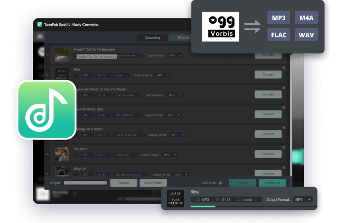Click the conversion arrows beside the Vorbis logo
The image size is (344, 223).
(252, 27)
